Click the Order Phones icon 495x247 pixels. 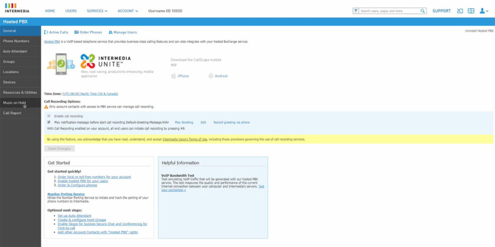click(76, 32)
